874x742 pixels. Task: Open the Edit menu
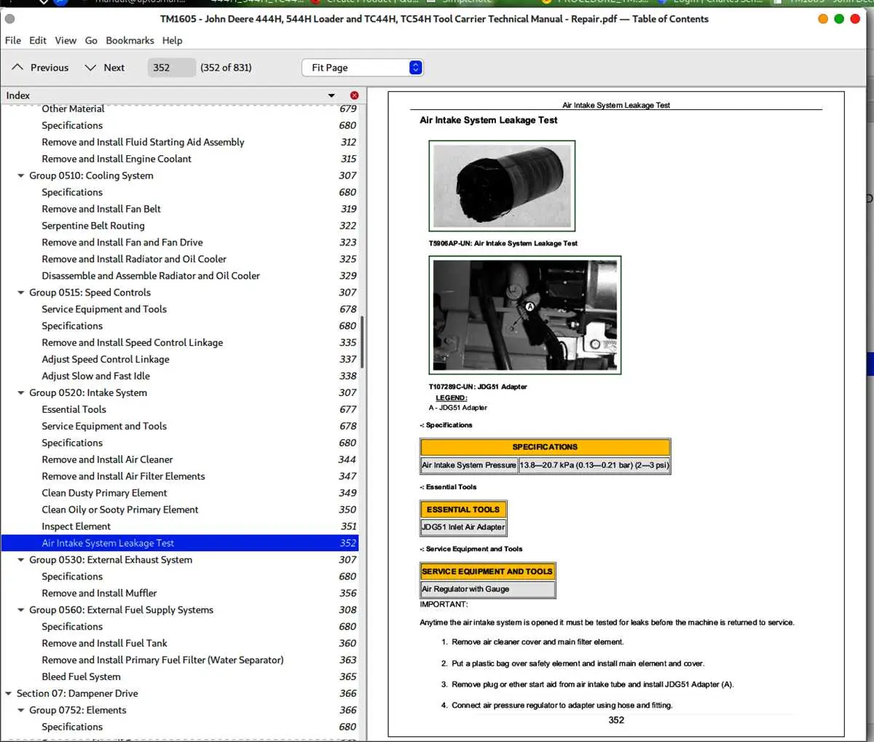38,41
